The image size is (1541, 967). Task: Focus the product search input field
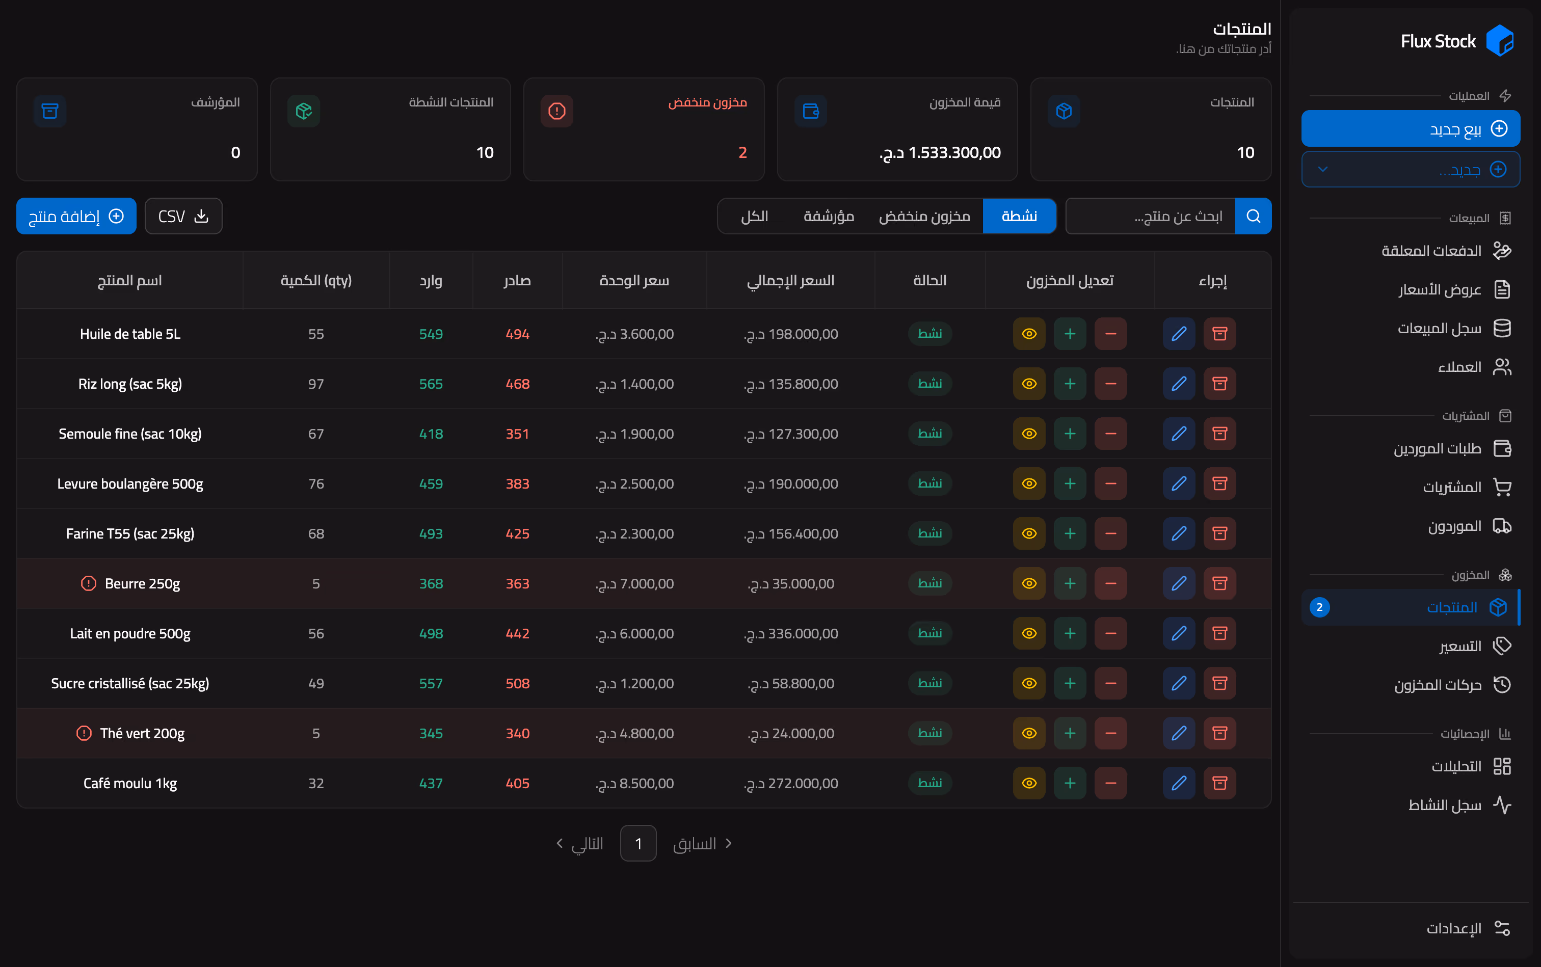point(1151,216)
